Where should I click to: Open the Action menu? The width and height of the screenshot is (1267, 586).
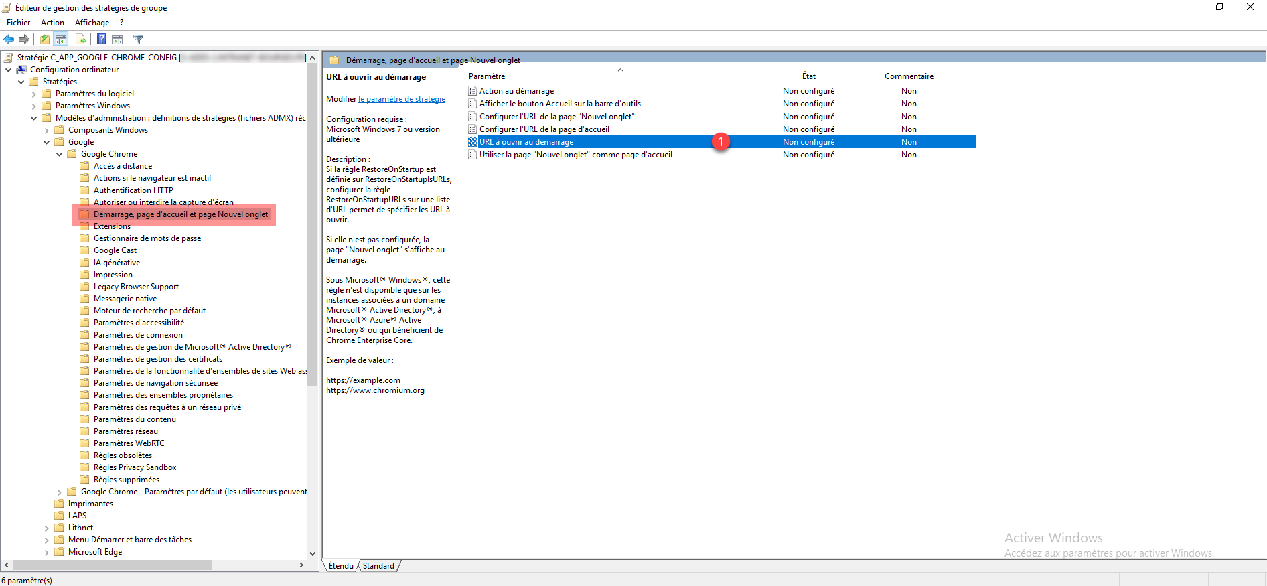(x=52, y=23)
